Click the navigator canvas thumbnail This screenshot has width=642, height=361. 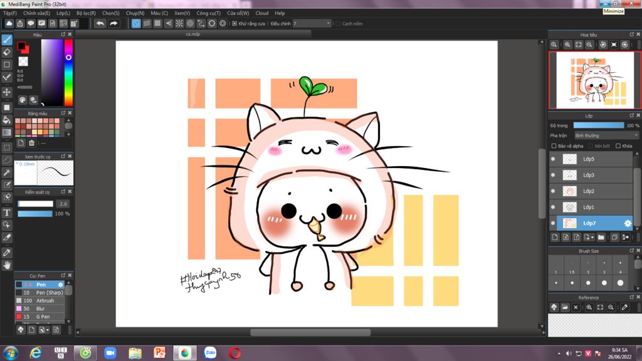click(x=594, y=80)
